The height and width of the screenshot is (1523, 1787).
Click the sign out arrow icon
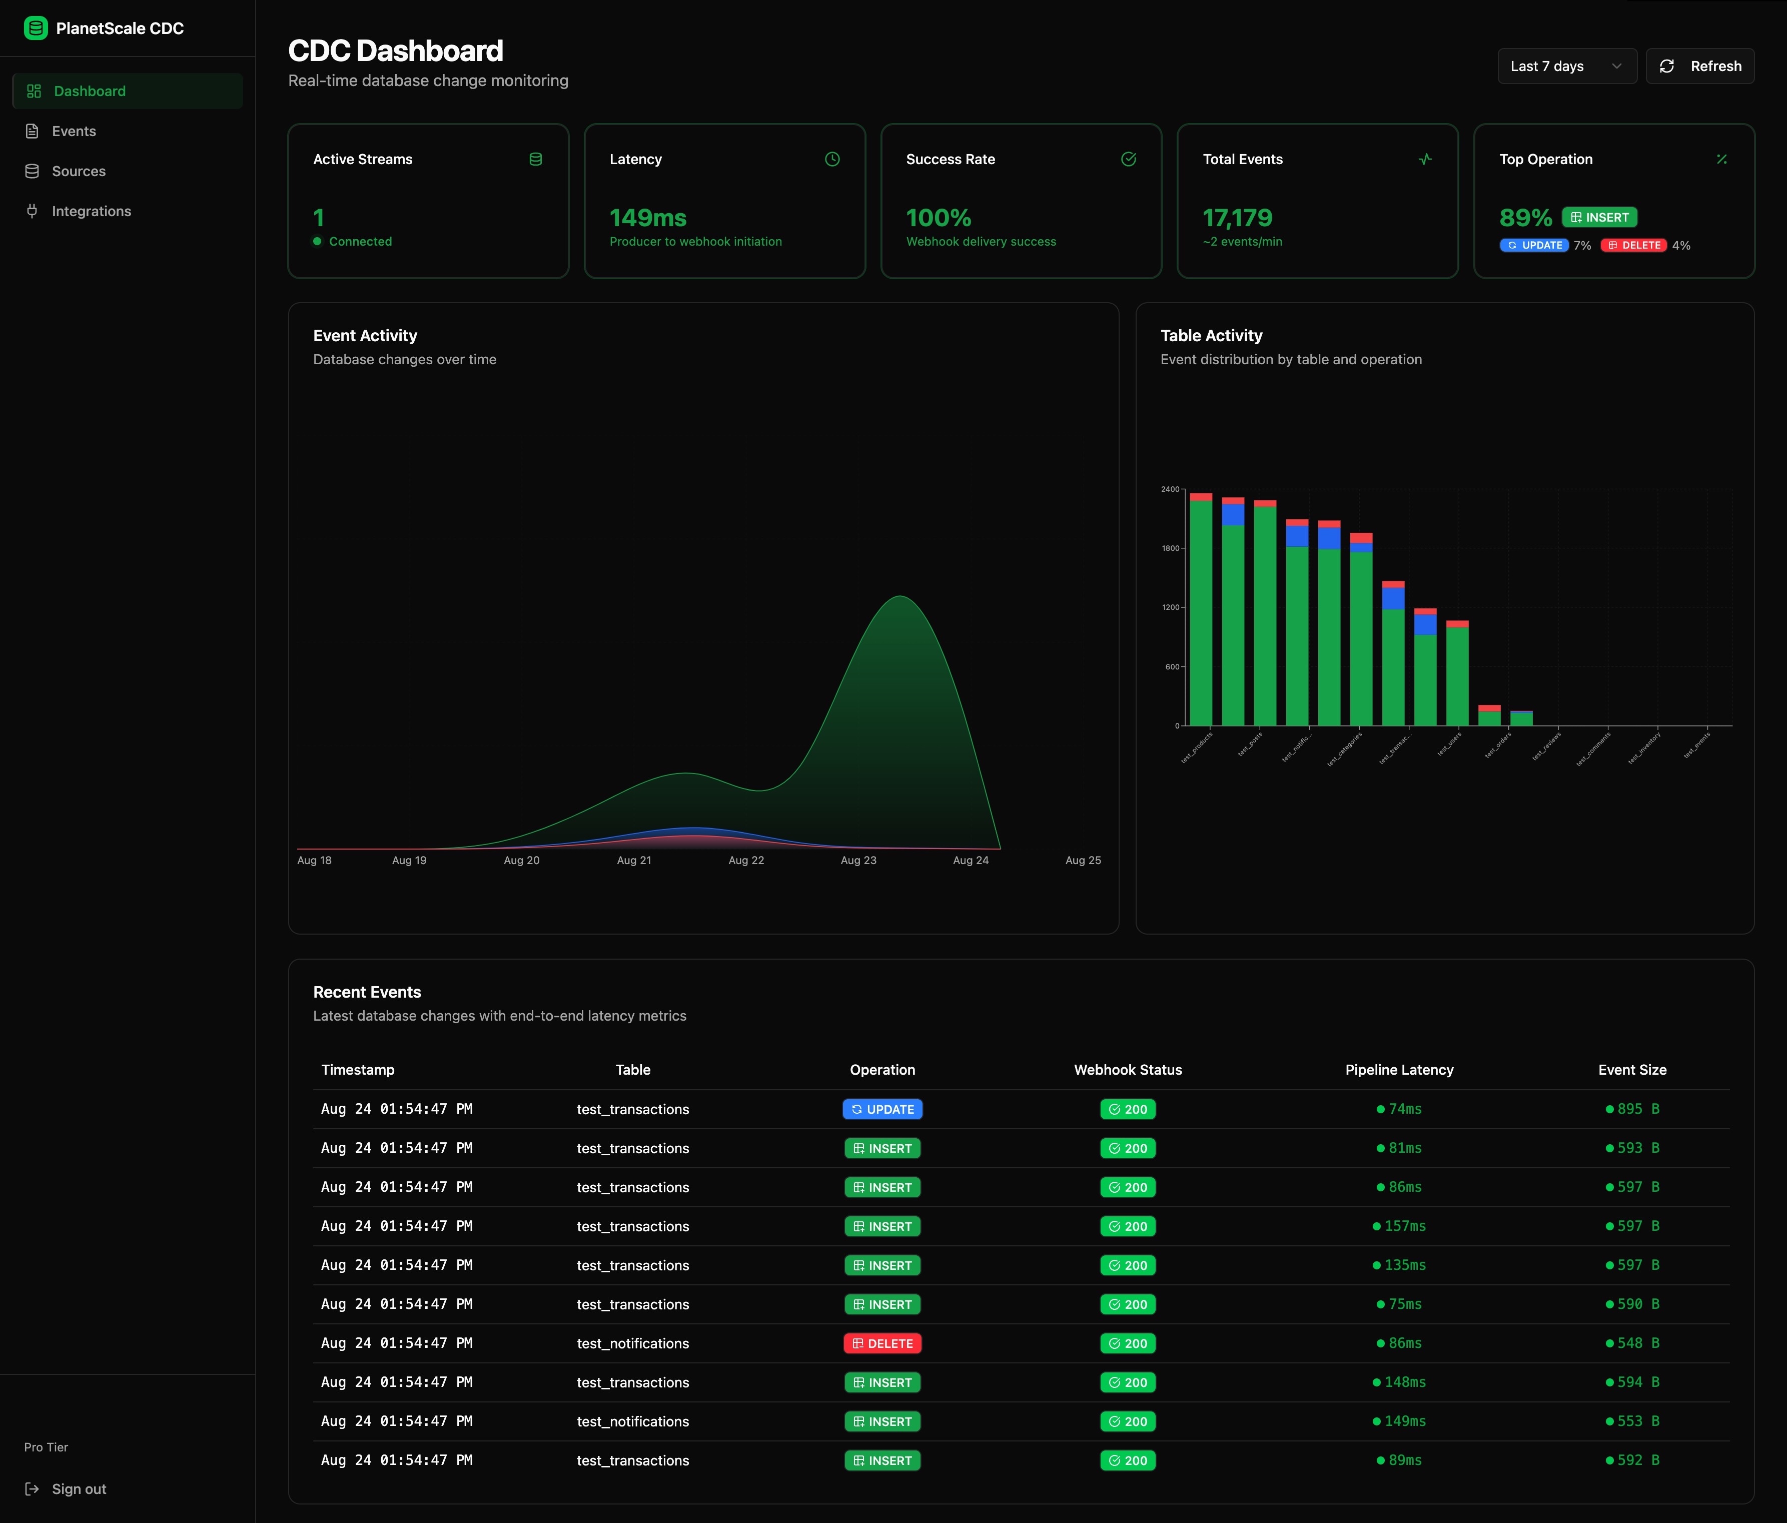[33, 1488]
